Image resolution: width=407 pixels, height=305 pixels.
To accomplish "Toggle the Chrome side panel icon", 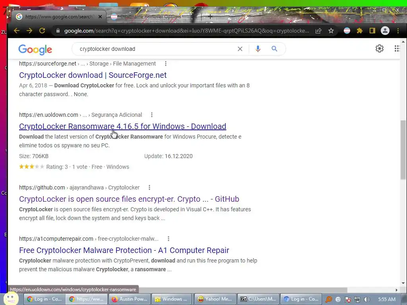I will click(x=372, y=31).
